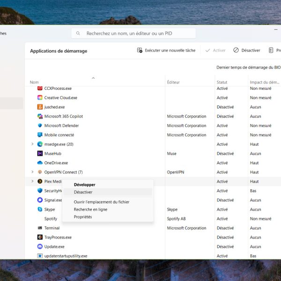Click Haut impact of OneDrive.exe
Viewport: 281px width, 281px height.
point(254,163)
